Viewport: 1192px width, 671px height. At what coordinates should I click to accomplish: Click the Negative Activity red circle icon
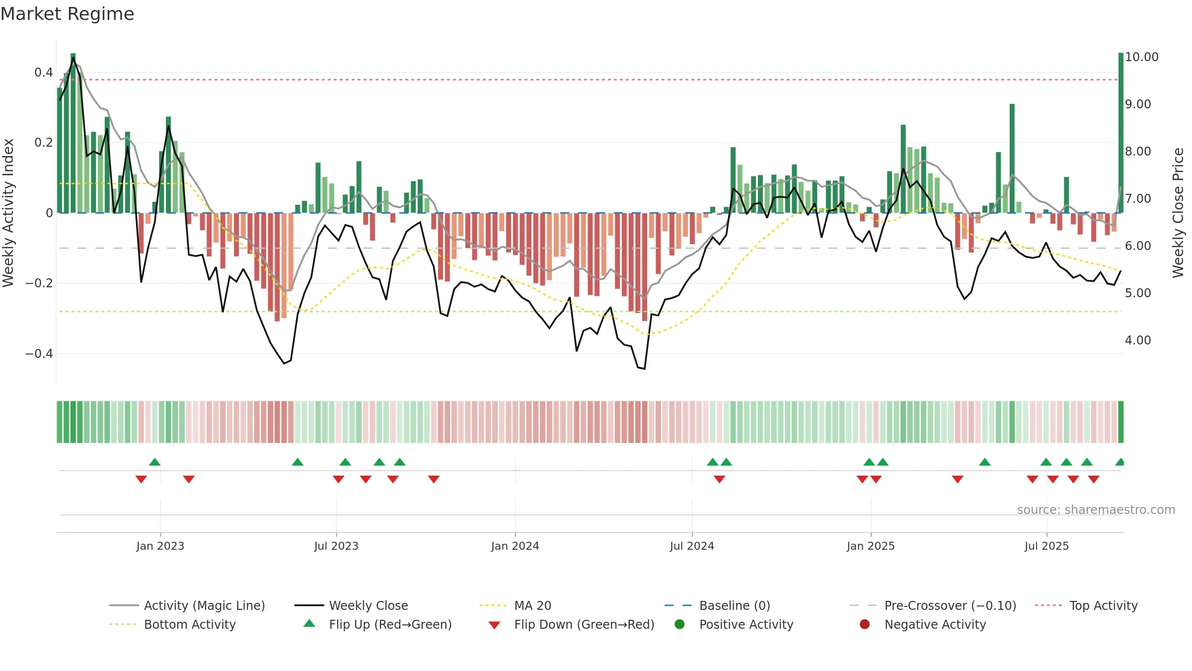pos(865,624)
